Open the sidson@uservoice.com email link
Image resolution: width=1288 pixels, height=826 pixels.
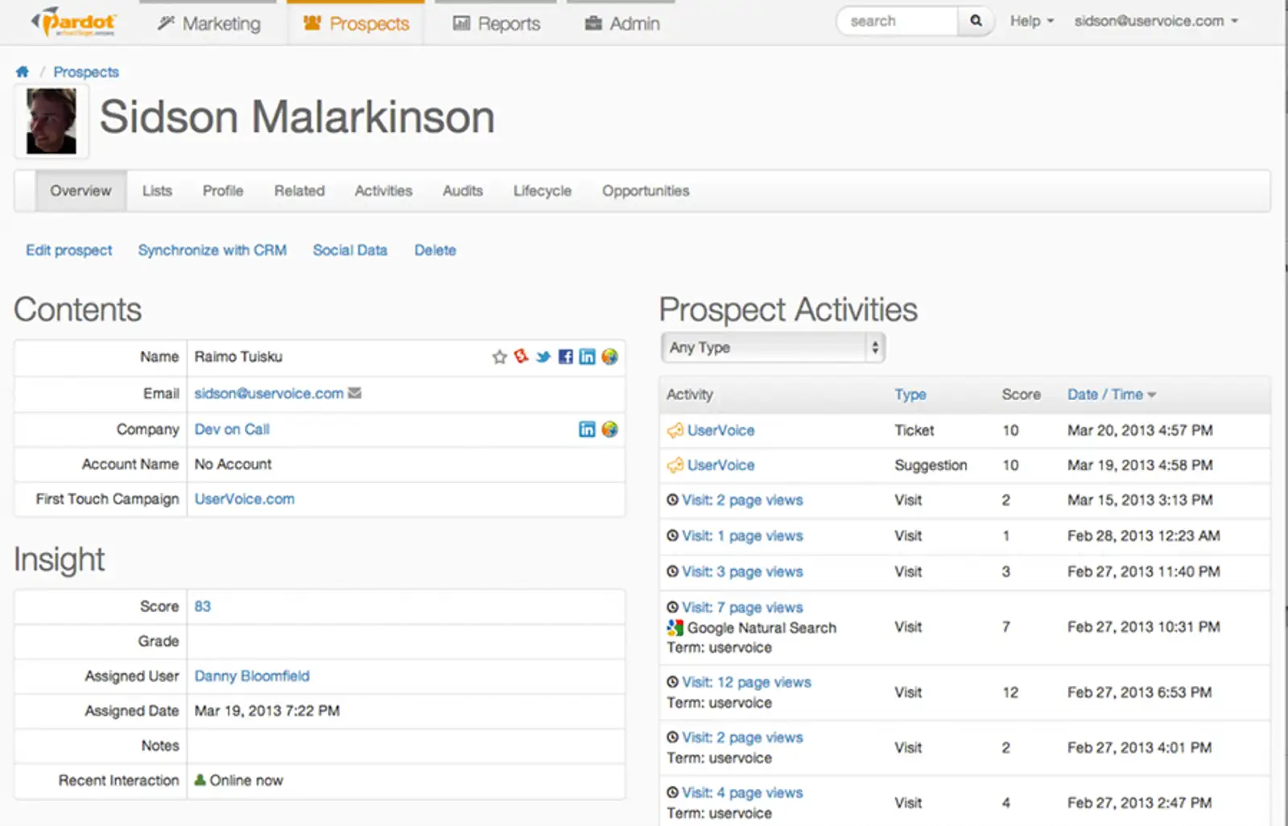coord(269,393)
